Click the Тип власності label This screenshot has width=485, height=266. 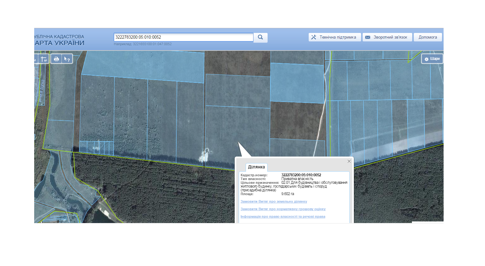(x=253, y=179)
